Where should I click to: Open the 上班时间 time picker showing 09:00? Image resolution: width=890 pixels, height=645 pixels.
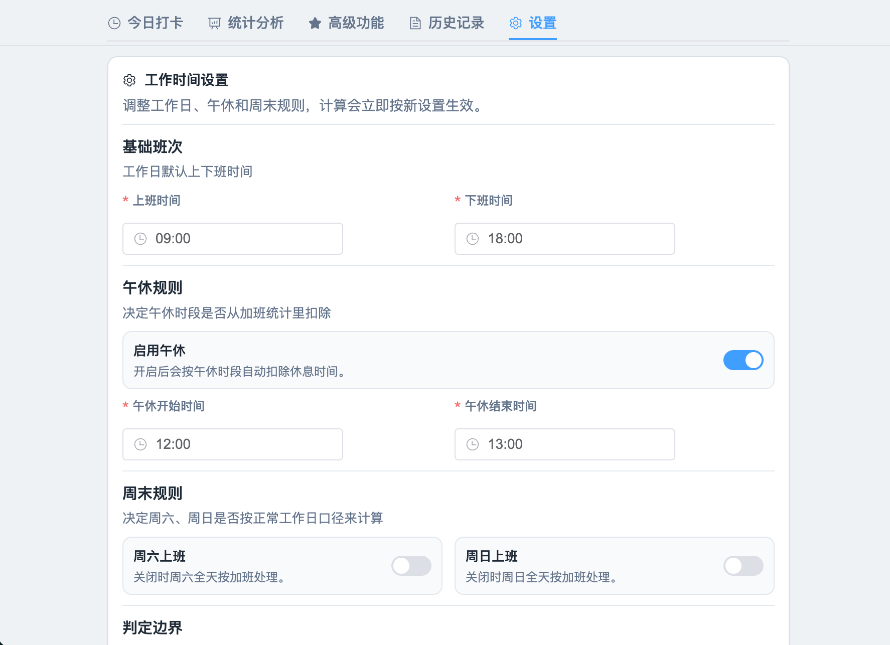[x=241, y=239]
